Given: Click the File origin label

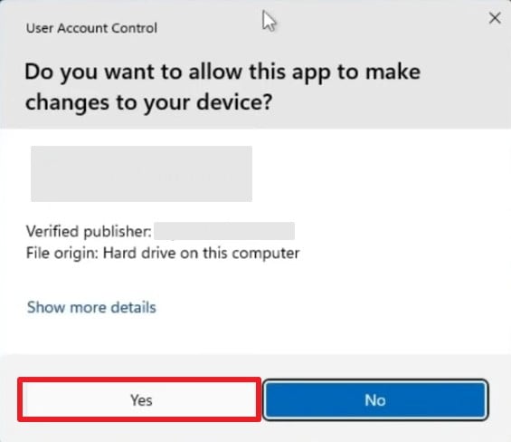Looking at the screenshot, I should [x=62, y=254].
